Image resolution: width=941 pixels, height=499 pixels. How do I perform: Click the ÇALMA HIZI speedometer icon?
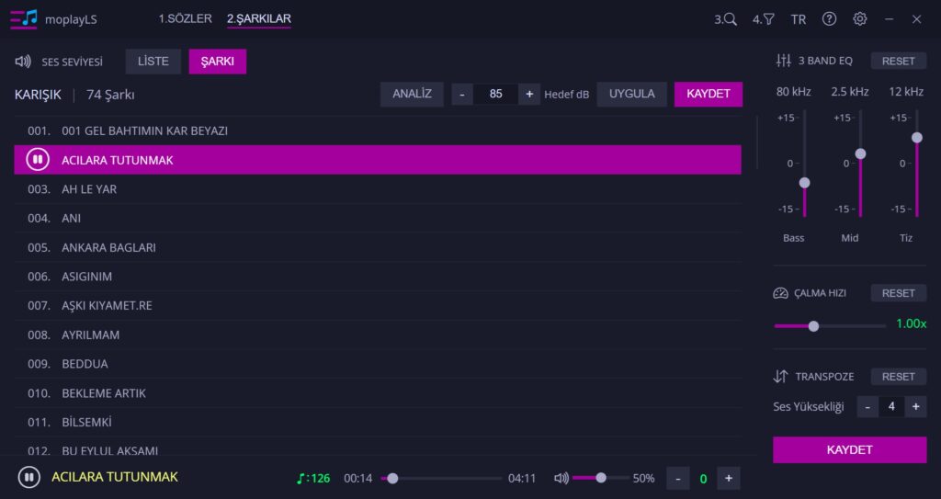point(780,293)
